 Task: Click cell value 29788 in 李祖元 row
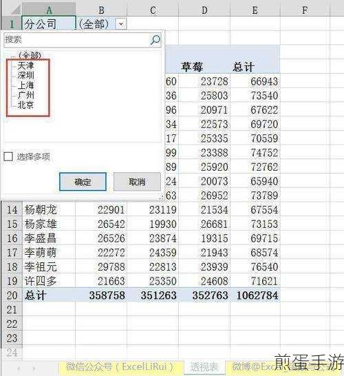(x=101, y=267)
